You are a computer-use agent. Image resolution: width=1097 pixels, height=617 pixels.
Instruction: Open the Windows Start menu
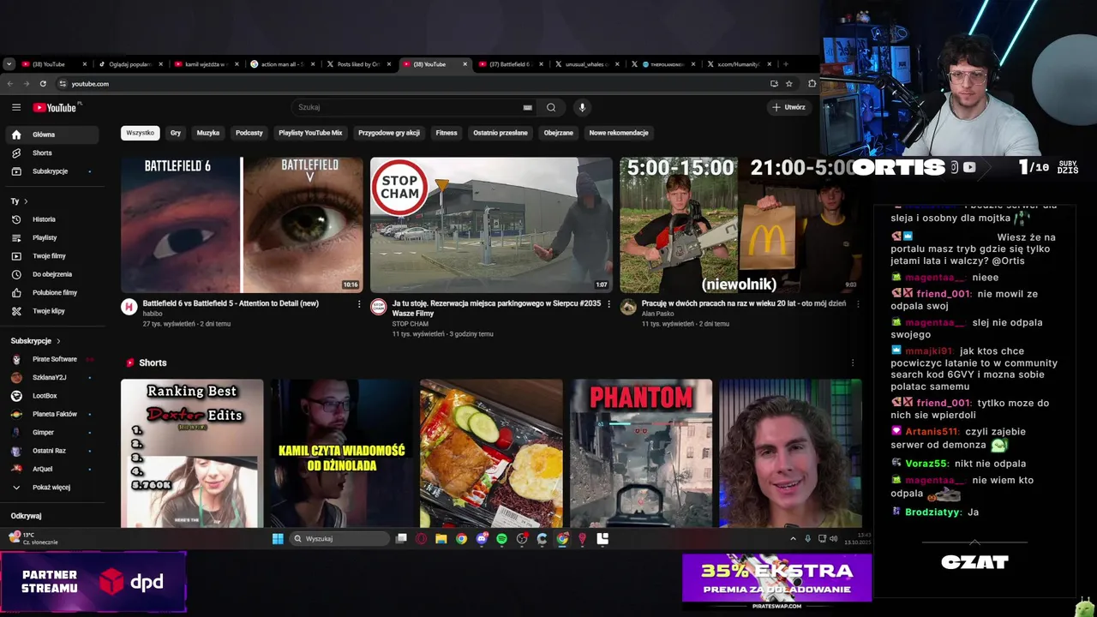click(x=278, y=539)
